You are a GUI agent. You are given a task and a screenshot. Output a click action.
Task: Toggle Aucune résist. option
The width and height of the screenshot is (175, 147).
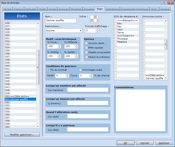tap(86, 43)
